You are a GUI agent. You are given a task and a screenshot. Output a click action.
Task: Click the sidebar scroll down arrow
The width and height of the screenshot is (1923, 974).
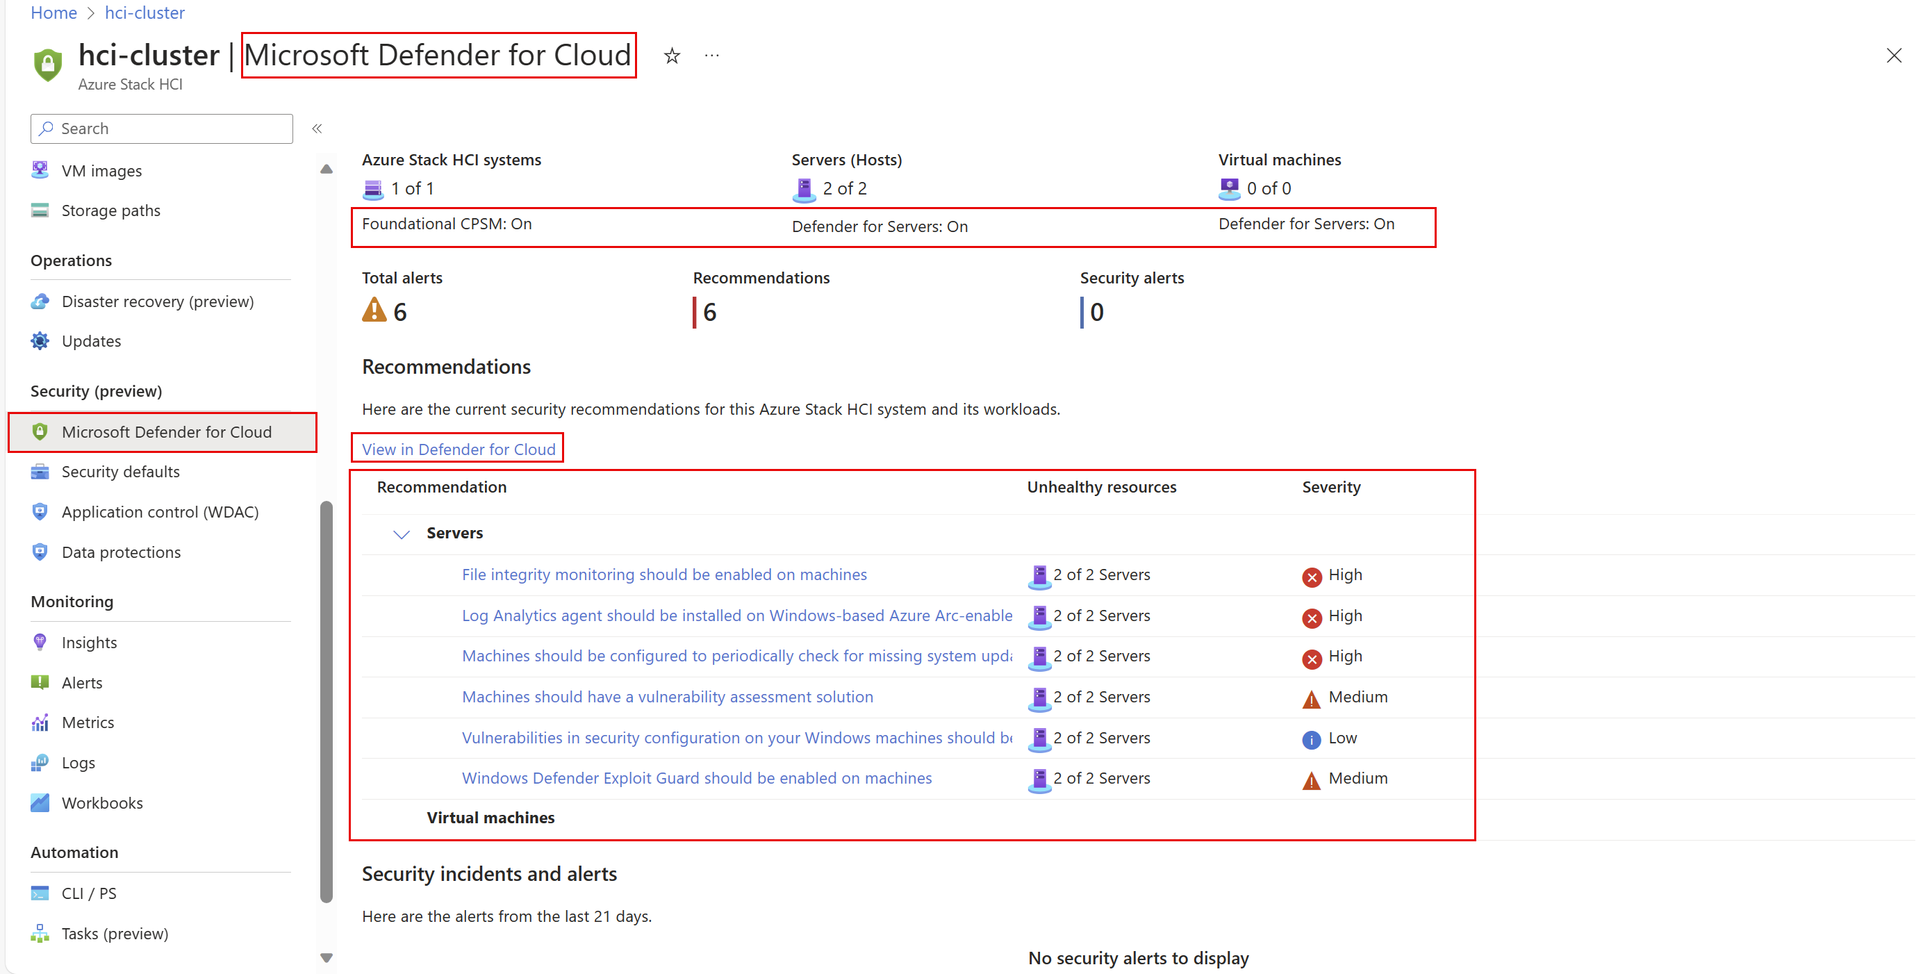coord(327,957)
